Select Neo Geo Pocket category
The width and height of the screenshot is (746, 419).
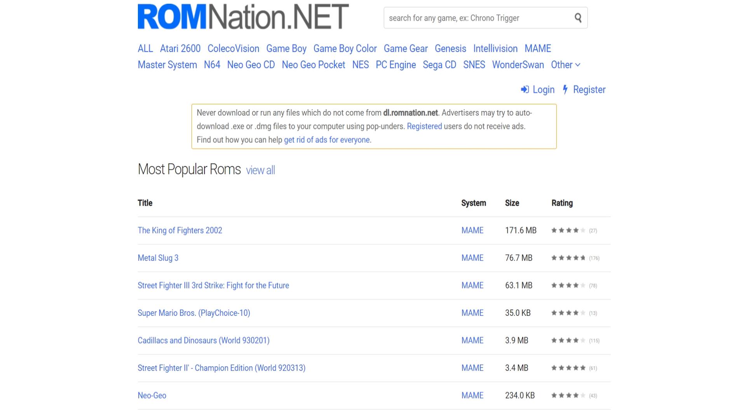pyautogui.click(x=314, y=65)
